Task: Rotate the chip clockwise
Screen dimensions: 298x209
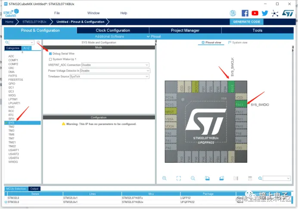Action: [207, 178]
